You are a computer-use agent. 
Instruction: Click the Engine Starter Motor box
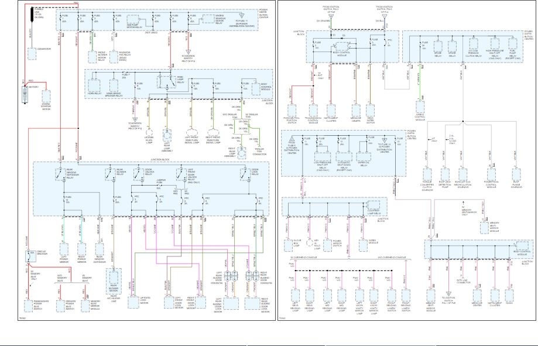[46, 97]
